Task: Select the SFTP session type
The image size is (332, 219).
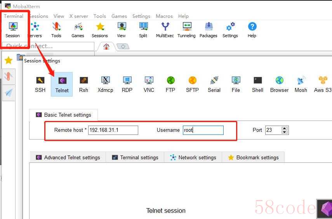Action: (x=192, y=84)
